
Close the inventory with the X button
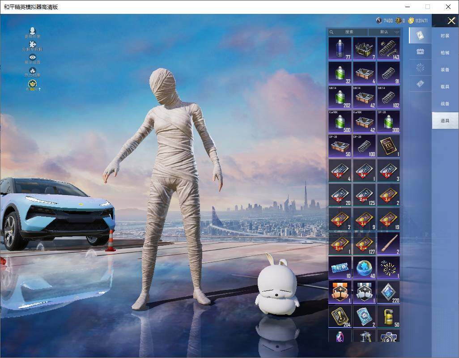tap(451, 21)
